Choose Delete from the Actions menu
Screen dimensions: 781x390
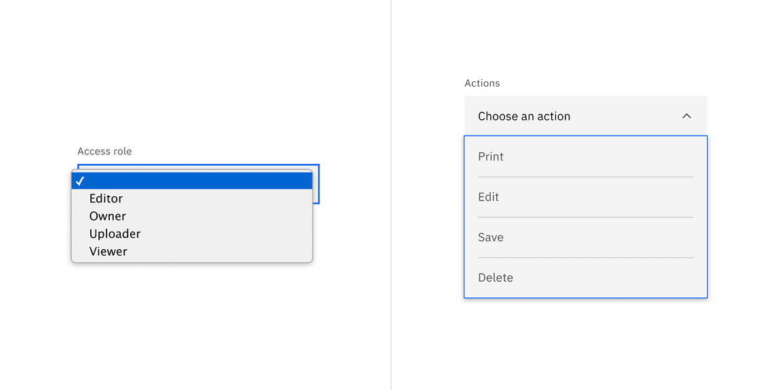coord(495,278)
